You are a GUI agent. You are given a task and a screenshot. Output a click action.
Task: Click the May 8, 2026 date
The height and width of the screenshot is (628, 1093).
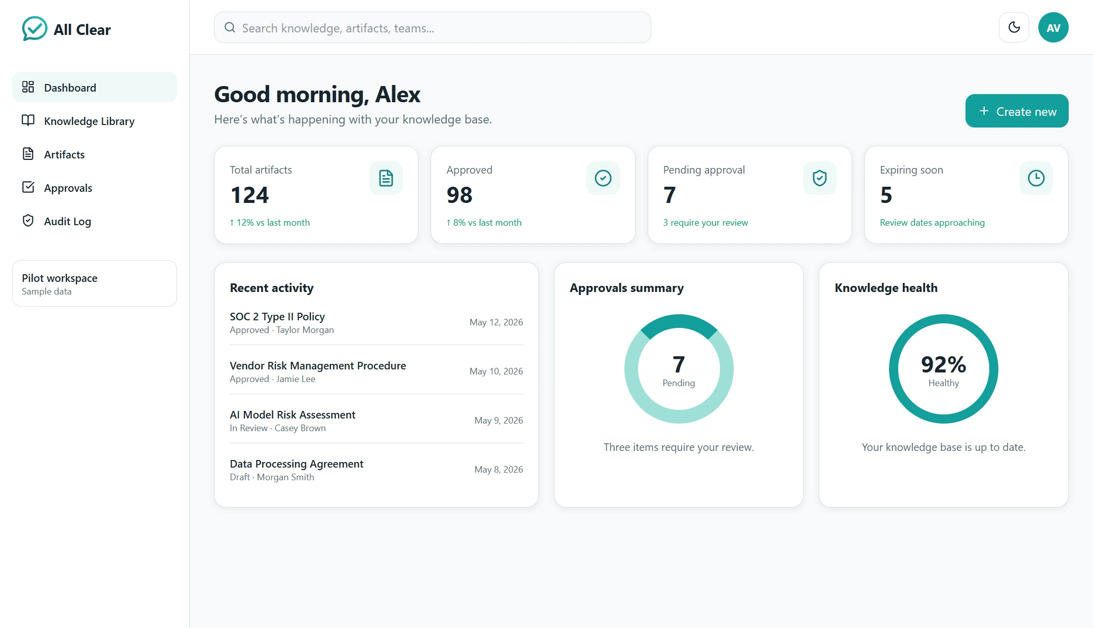pyautogui.click(x=499, y=470)
